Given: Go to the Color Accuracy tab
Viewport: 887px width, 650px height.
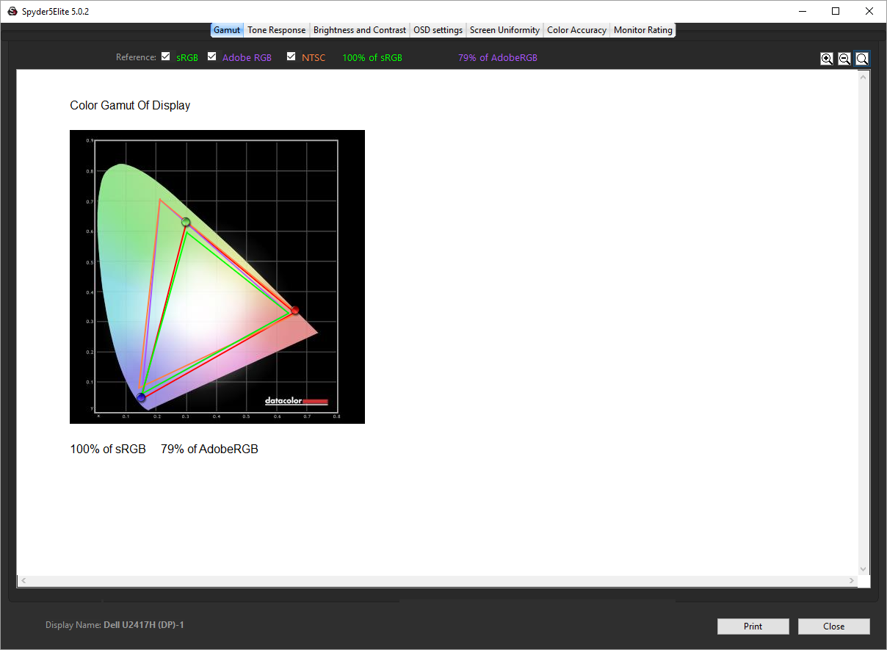Looking at the screenshot, I should coord(576,30).
